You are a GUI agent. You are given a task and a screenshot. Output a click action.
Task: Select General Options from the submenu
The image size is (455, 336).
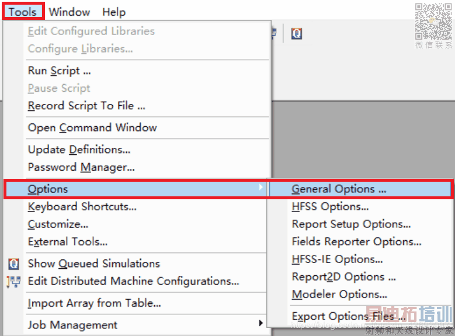[339, 189]
